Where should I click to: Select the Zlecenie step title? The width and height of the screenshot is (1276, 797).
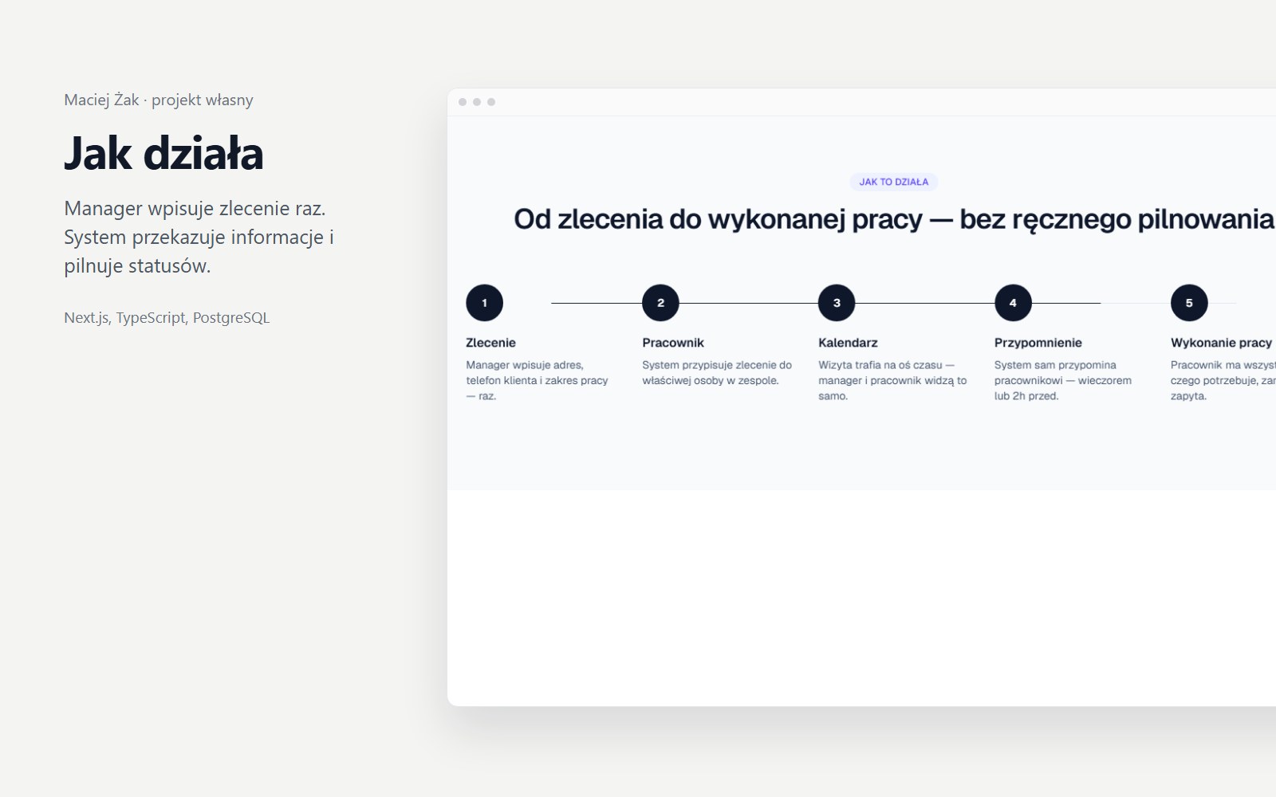[490, 343]
